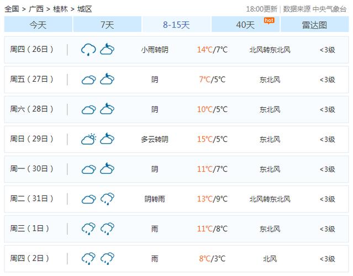
Task: Click the date label 周五（27日）
Action: coord(31,79)
